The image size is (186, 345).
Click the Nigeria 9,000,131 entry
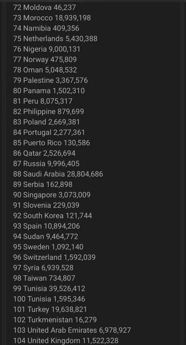[x=46, y=49]
